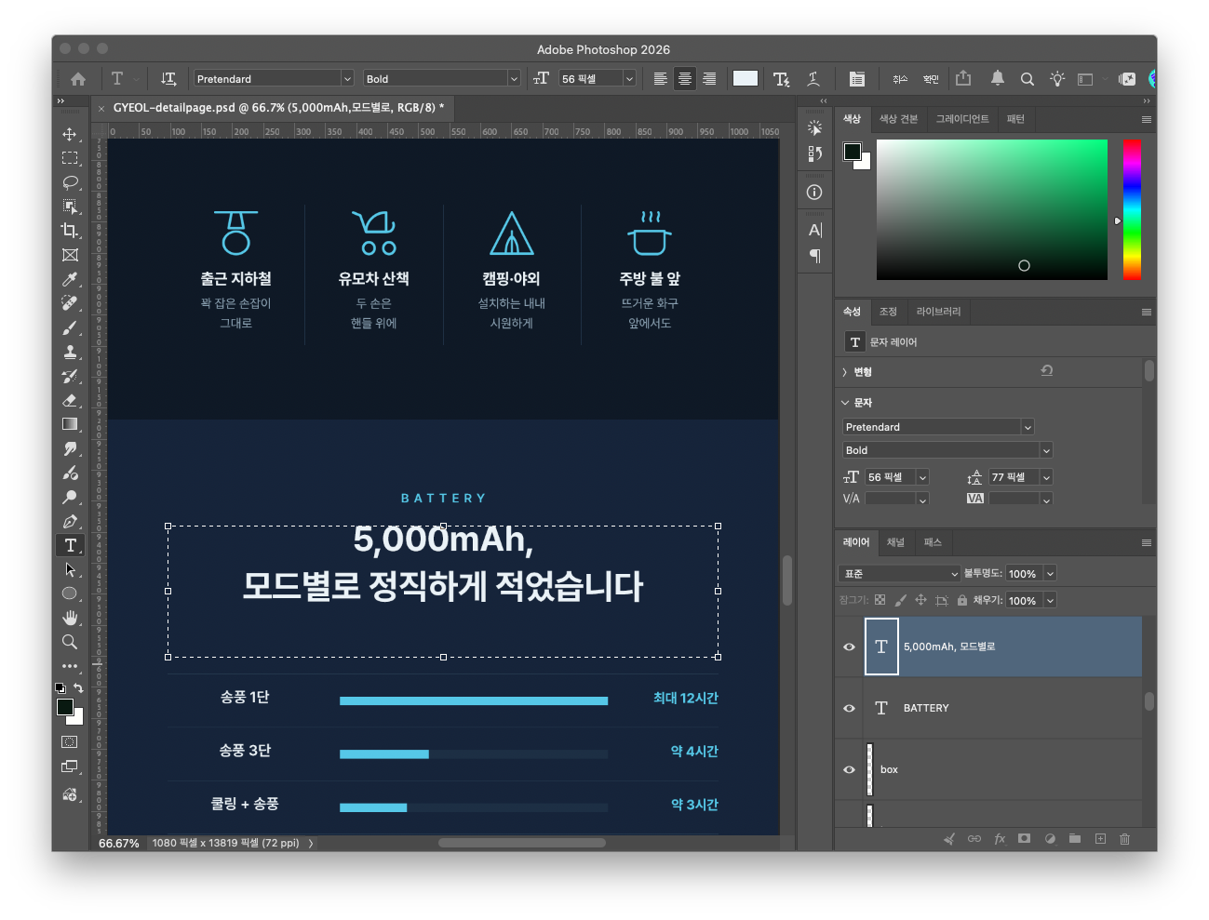Delete layer using the trash icon
The height and width of the screenshot is (920, 1209).
point(1124,838)
